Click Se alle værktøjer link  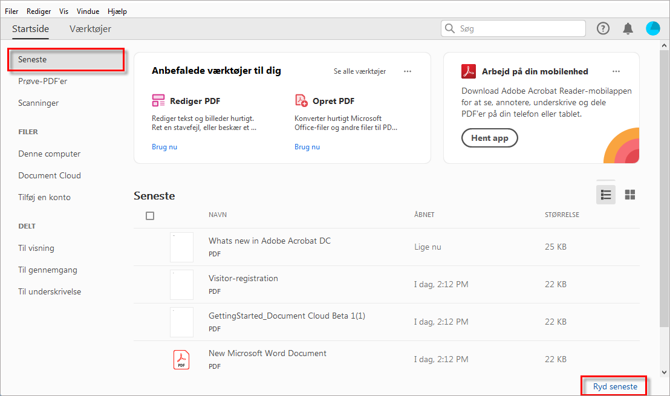(360, 71)
